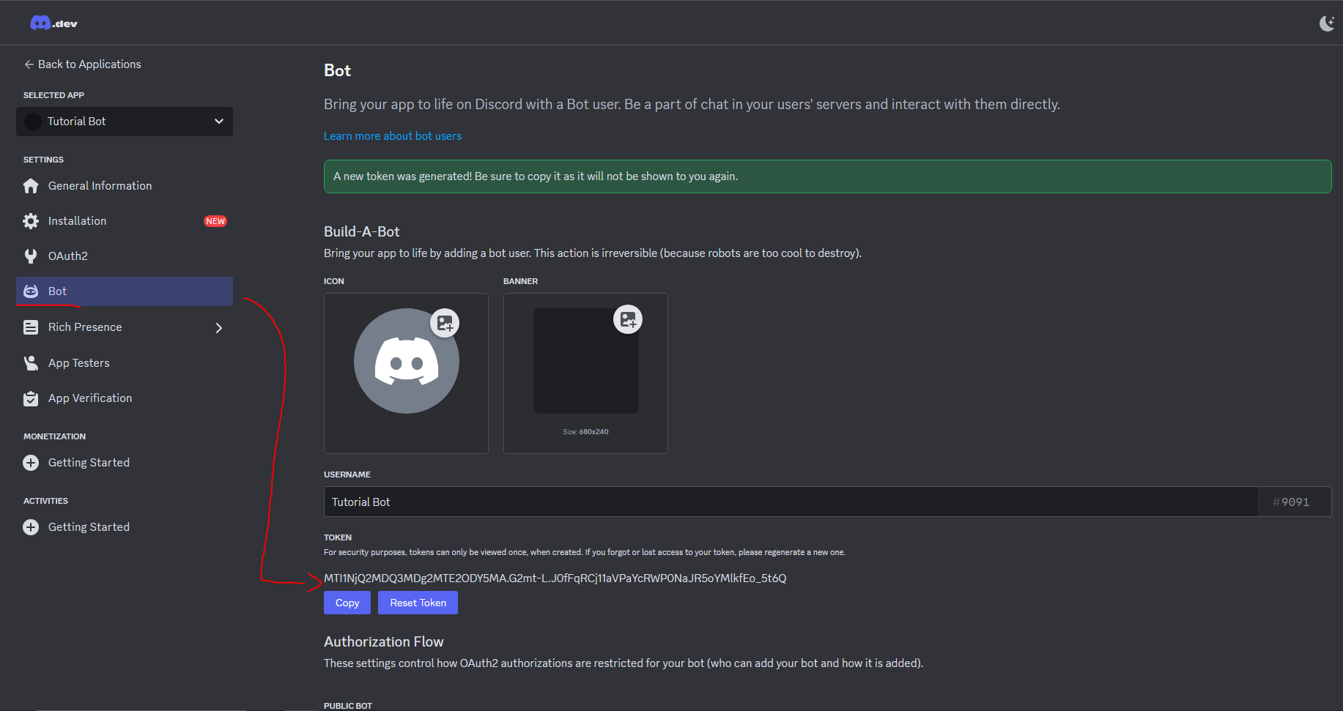Click the General Information home icon
The height and width of the screenshot is (711, 1343).
pos(31,186)
